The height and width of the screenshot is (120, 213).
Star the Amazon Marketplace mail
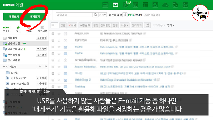[59, 67]
